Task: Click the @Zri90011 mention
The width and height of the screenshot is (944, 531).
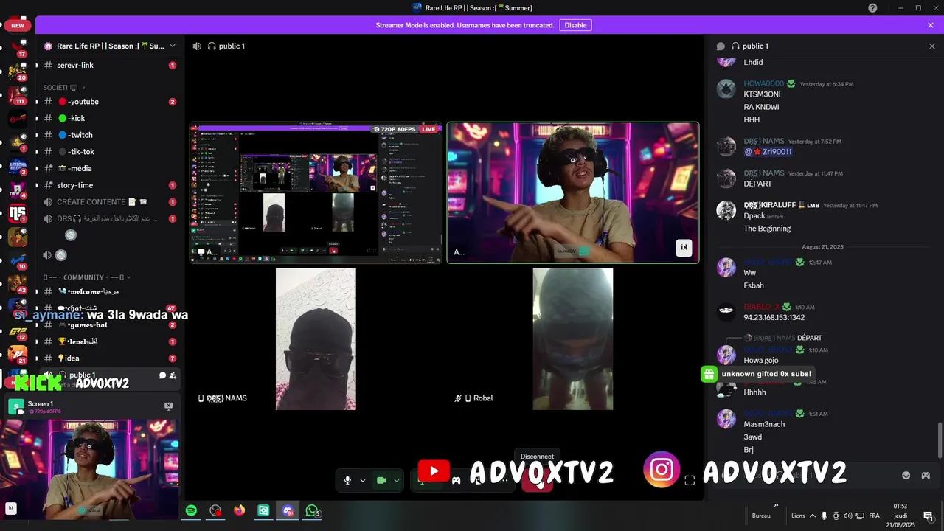Action: (x=768, y=152)
